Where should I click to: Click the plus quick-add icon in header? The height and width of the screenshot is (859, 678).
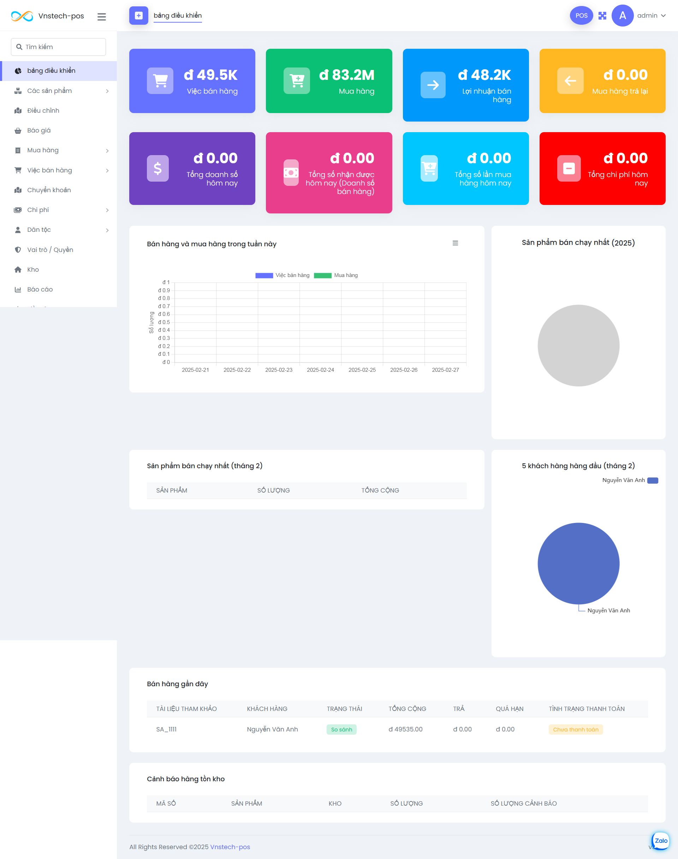[138, 16]
